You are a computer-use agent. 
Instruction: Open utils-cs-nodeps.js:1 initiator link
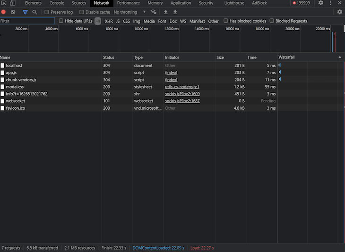tap(182, 87)
